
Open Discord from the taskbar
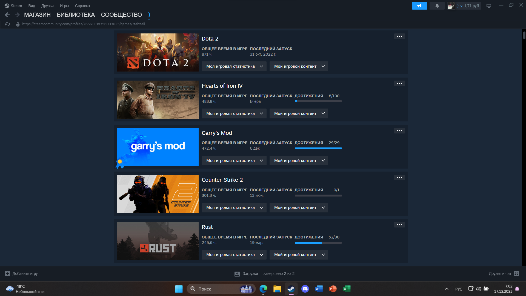(305, 289)
